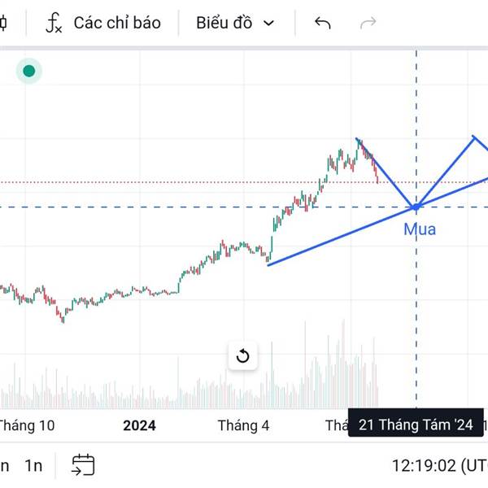Select the blue zigzag projection peak at right
Screen dimensions: 488x488
(x=475, y=137)
